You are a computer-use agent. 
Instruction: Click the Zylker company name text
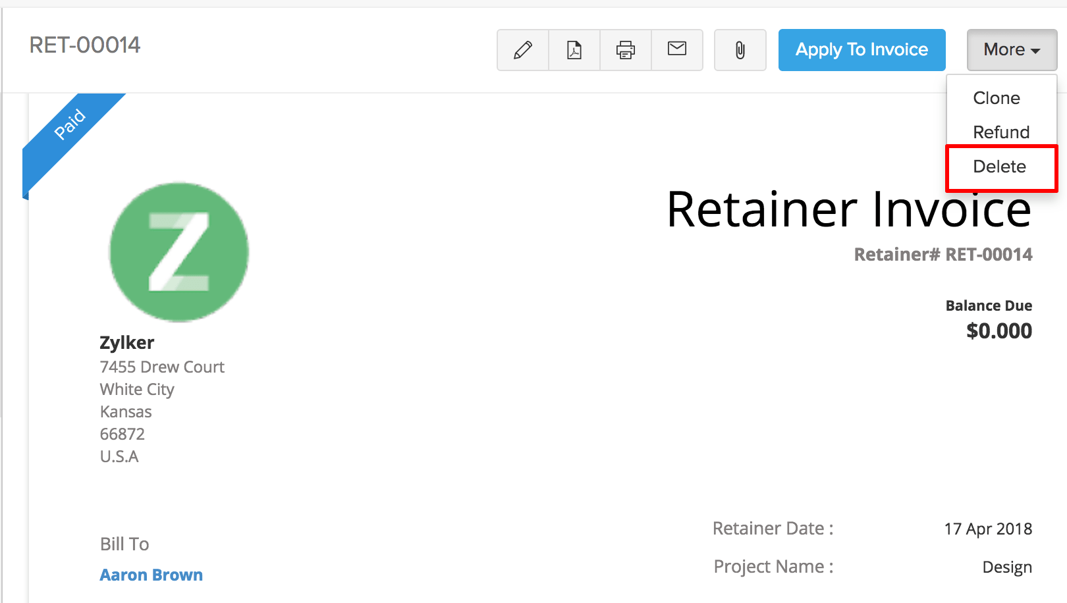(x=127, y=343)
